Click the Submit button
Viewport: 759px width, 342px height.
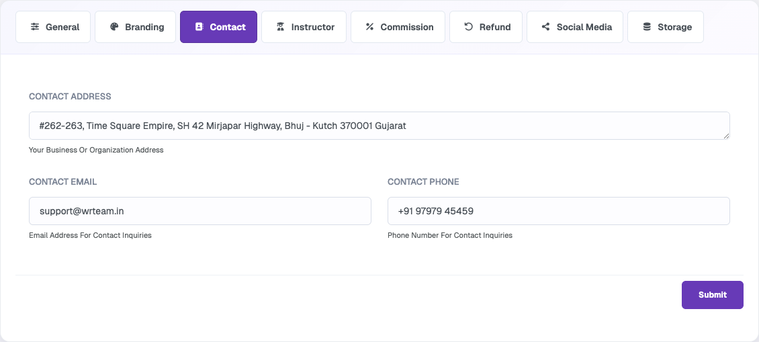[713, 294]
